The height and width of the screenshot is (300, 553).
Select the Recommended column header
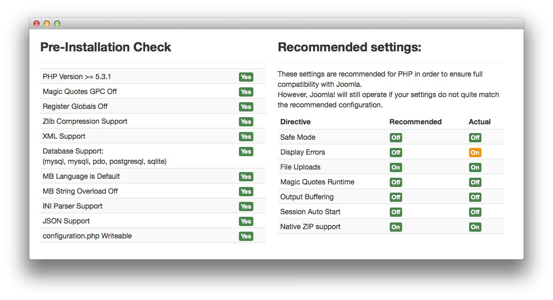click(416, 122)
